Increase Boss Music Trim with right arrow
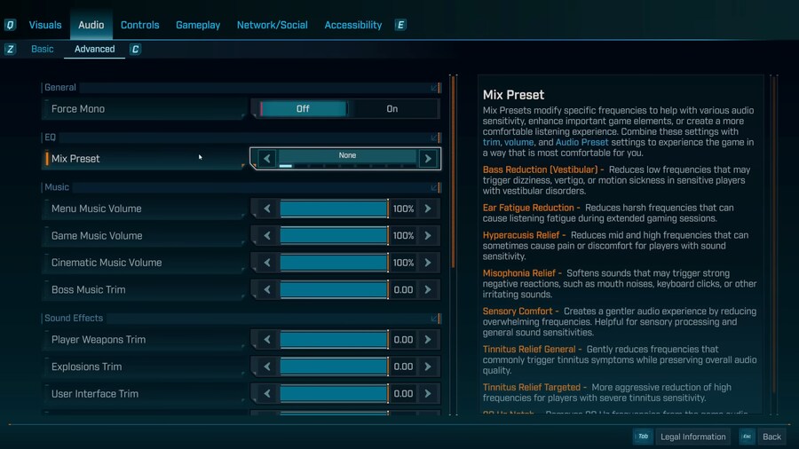The image size is (799, 449). 428,290
